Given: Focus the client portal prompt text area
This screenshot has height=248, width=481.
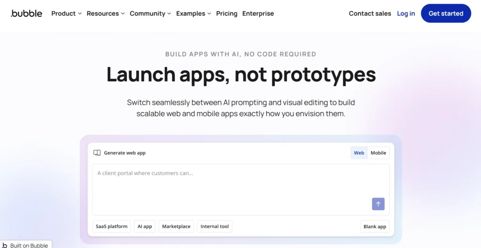Looking at the screenshot, I should tap(241, 189).
